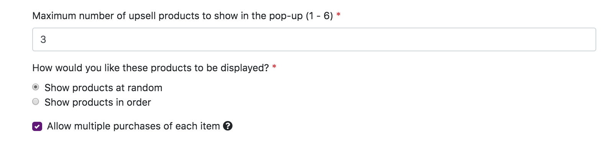Disable "Allow multiple purchases of each item" checkbox
This screenshot has height=144, width=607.
(x=37, y=126)
